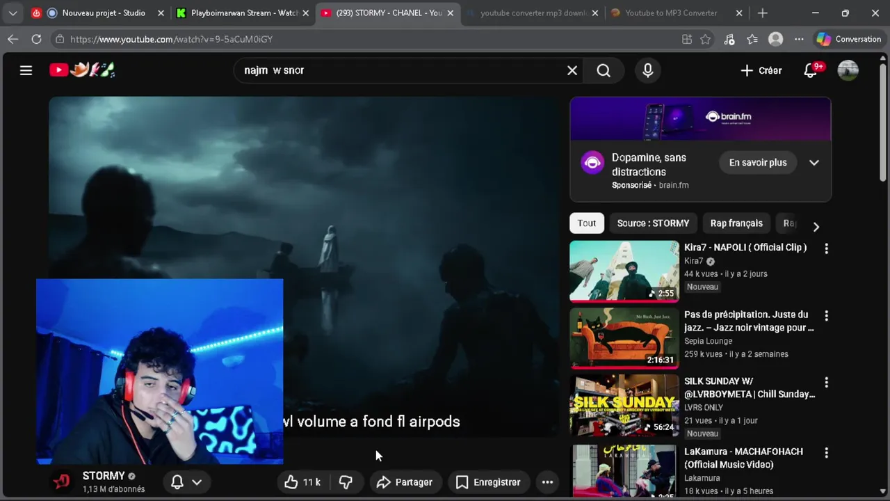The width and height of the screenshot is (890, 501).
Task: Open LaKamura MACHAFOHACH video title
Action: 743,458
